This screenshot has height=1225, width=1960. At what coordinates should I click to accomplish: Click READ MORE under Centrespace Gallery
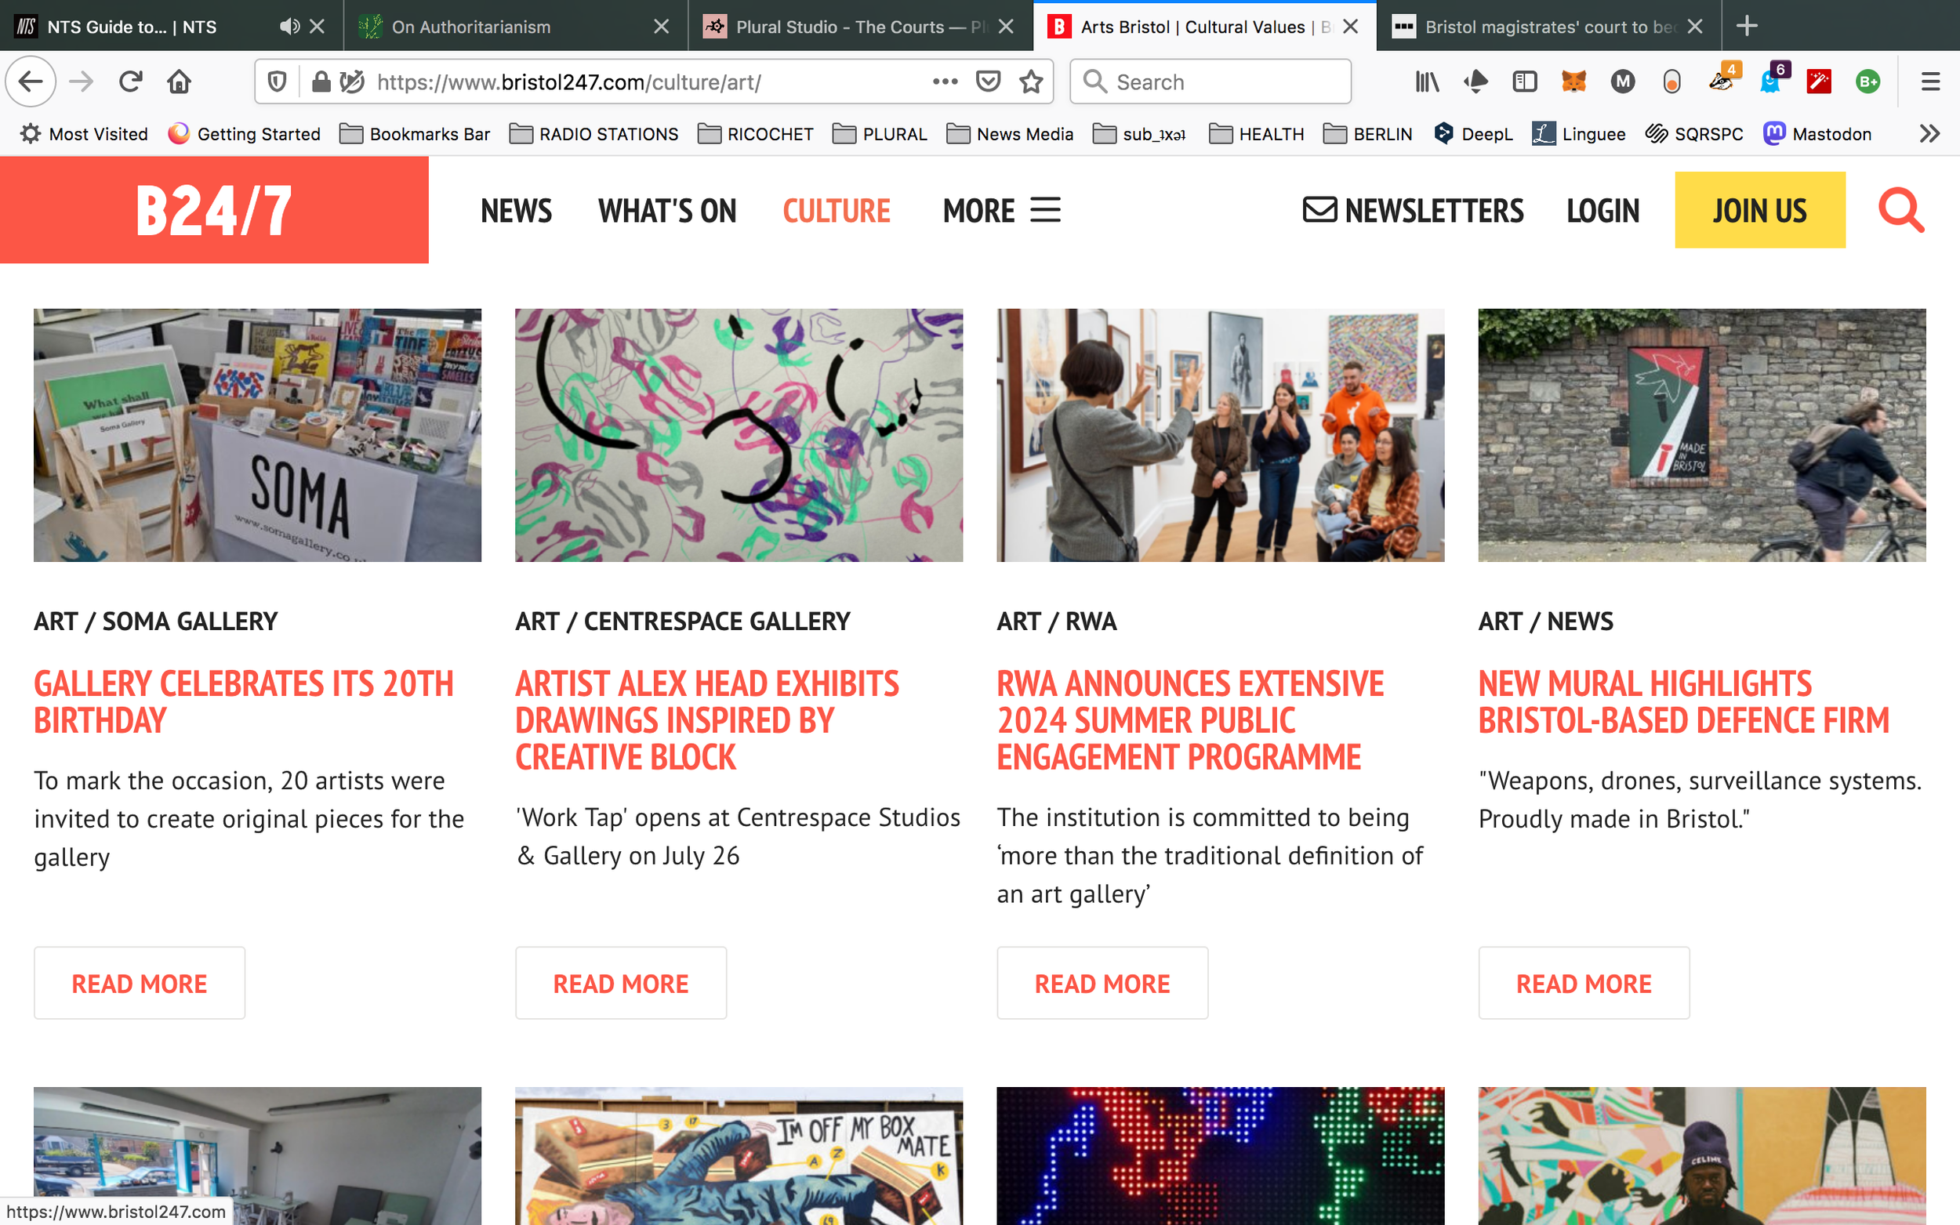(x=621, y=983)
